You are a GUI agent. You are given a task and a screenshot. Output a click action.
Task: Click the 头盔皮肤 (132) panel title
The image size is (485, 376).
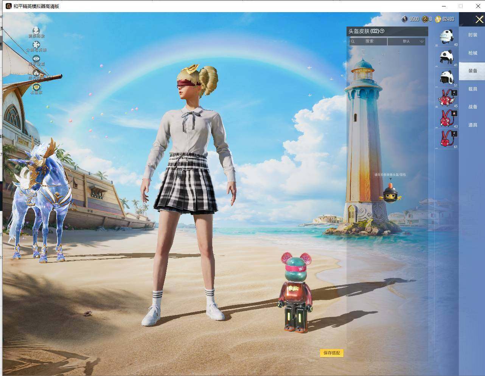[x=364, y=31]
